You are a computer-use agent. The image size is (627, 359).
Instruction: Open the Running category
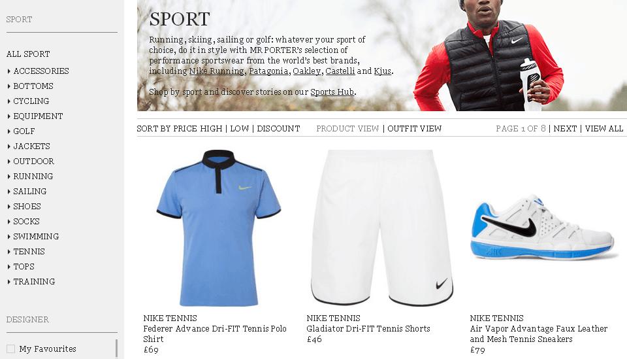point(33,176)
